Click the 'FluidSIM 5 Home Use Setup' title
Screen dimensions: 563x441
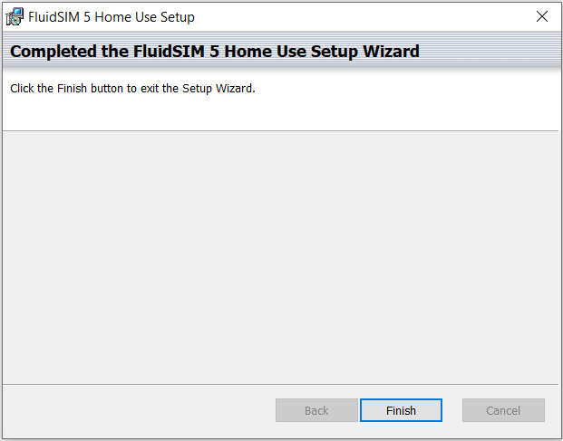[x=112, y=17]
